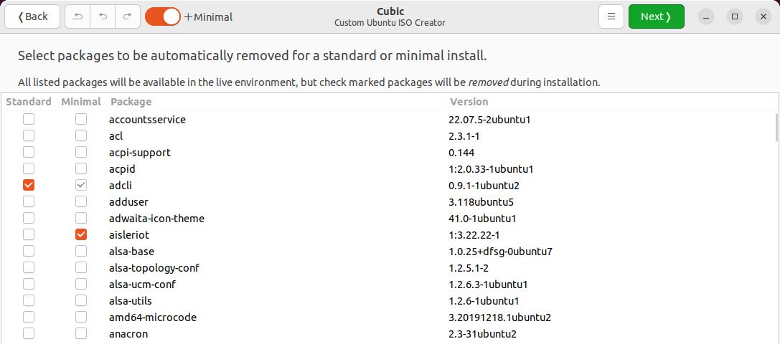
Task: Click the Minimal column header
Action: (81, 102)
